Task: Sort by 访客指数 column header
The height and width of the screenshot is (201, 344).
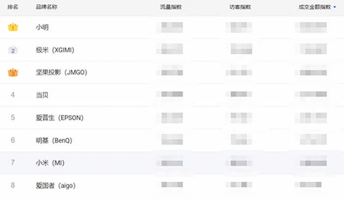Action: [x=240, y=7]
